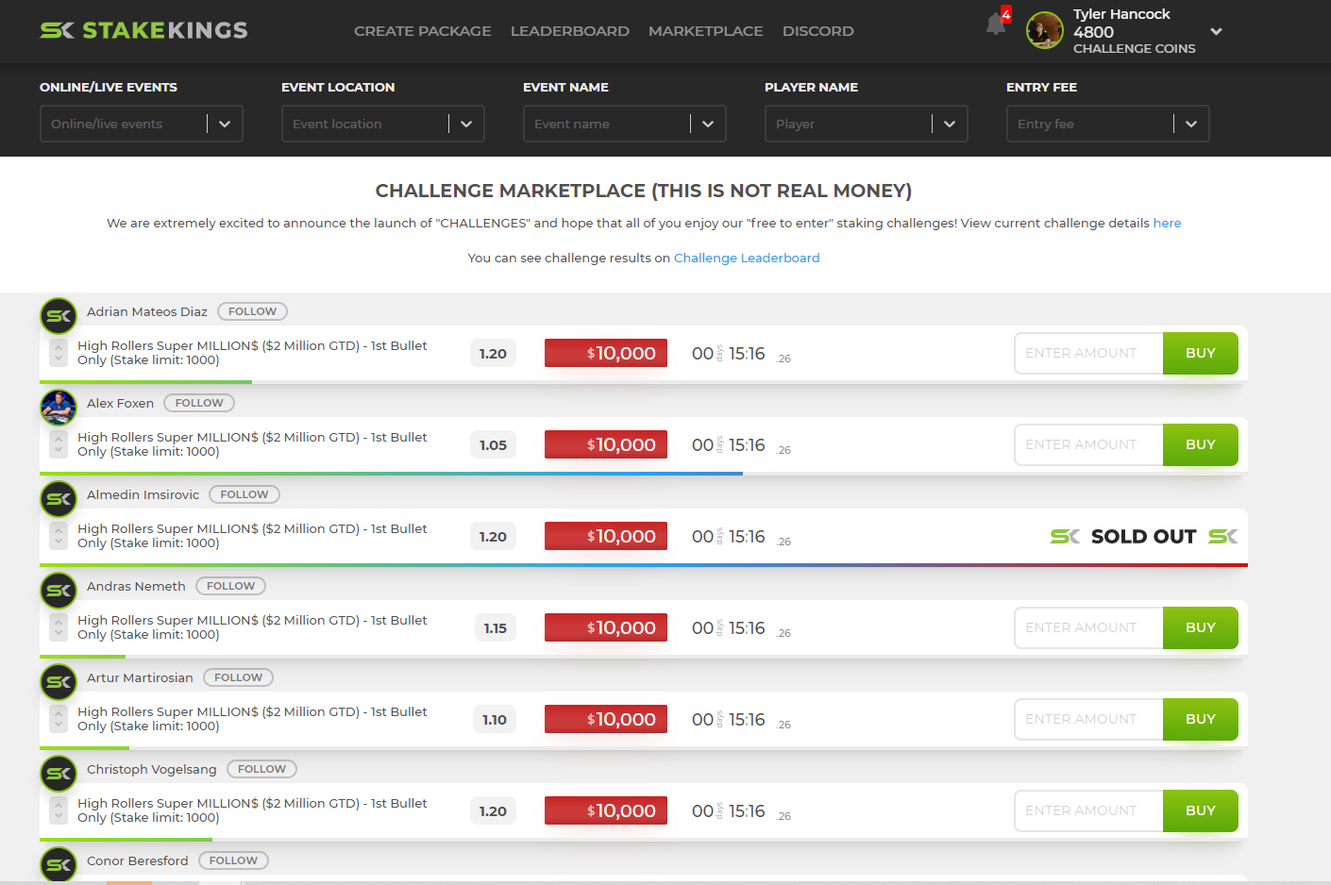Expand the user account chevron menu

(1216, 31)
